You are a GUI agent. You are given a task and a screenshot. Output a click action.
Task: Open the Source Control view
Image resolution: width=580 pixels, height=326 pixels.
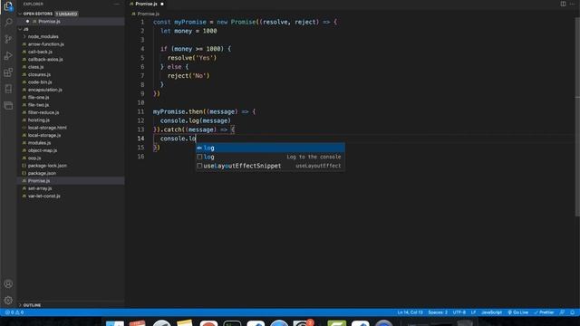click(x=8, y=39)
